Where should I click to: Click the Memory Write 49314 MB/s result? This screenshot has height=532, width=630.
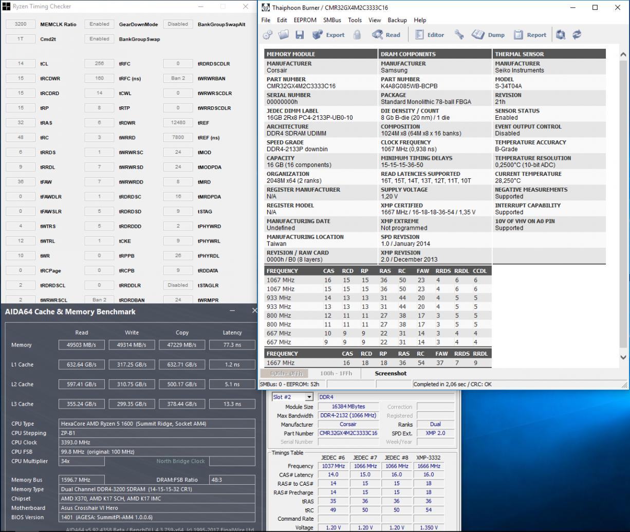coord(132,345)
